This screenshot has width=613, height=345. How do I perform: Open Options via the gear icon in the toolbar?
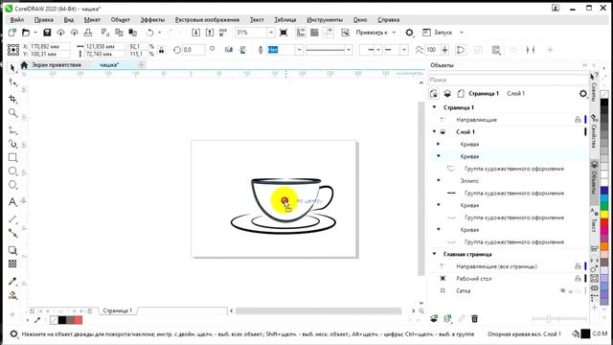409,33
